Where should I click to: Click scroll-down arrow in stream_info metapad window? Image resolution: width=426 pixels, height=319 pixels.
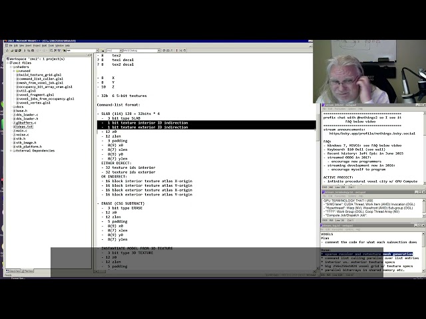(x=424, y=183)
